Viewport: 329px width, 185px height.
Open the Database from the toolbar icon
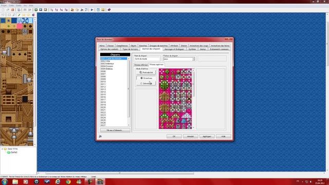[72, 10]
